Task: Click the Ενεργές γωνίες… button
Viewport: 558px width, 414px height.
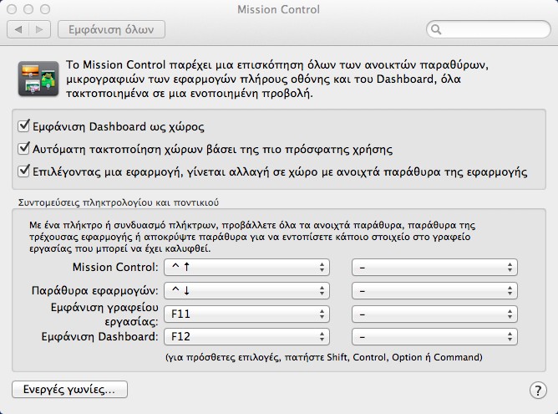Action: click(70, 390)
